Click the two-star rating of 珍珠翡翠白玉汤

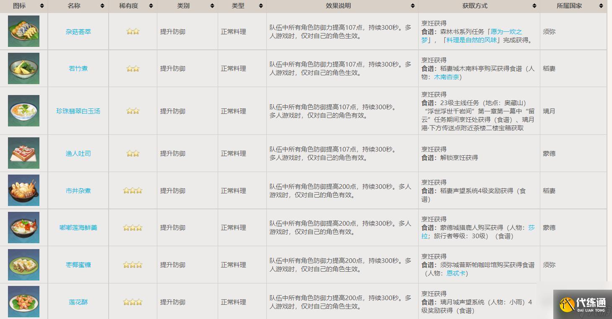(133, 111)
